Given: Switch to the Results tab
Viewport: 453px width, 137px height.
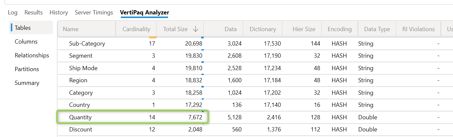Looking at the screenshot, I should 33,12.
